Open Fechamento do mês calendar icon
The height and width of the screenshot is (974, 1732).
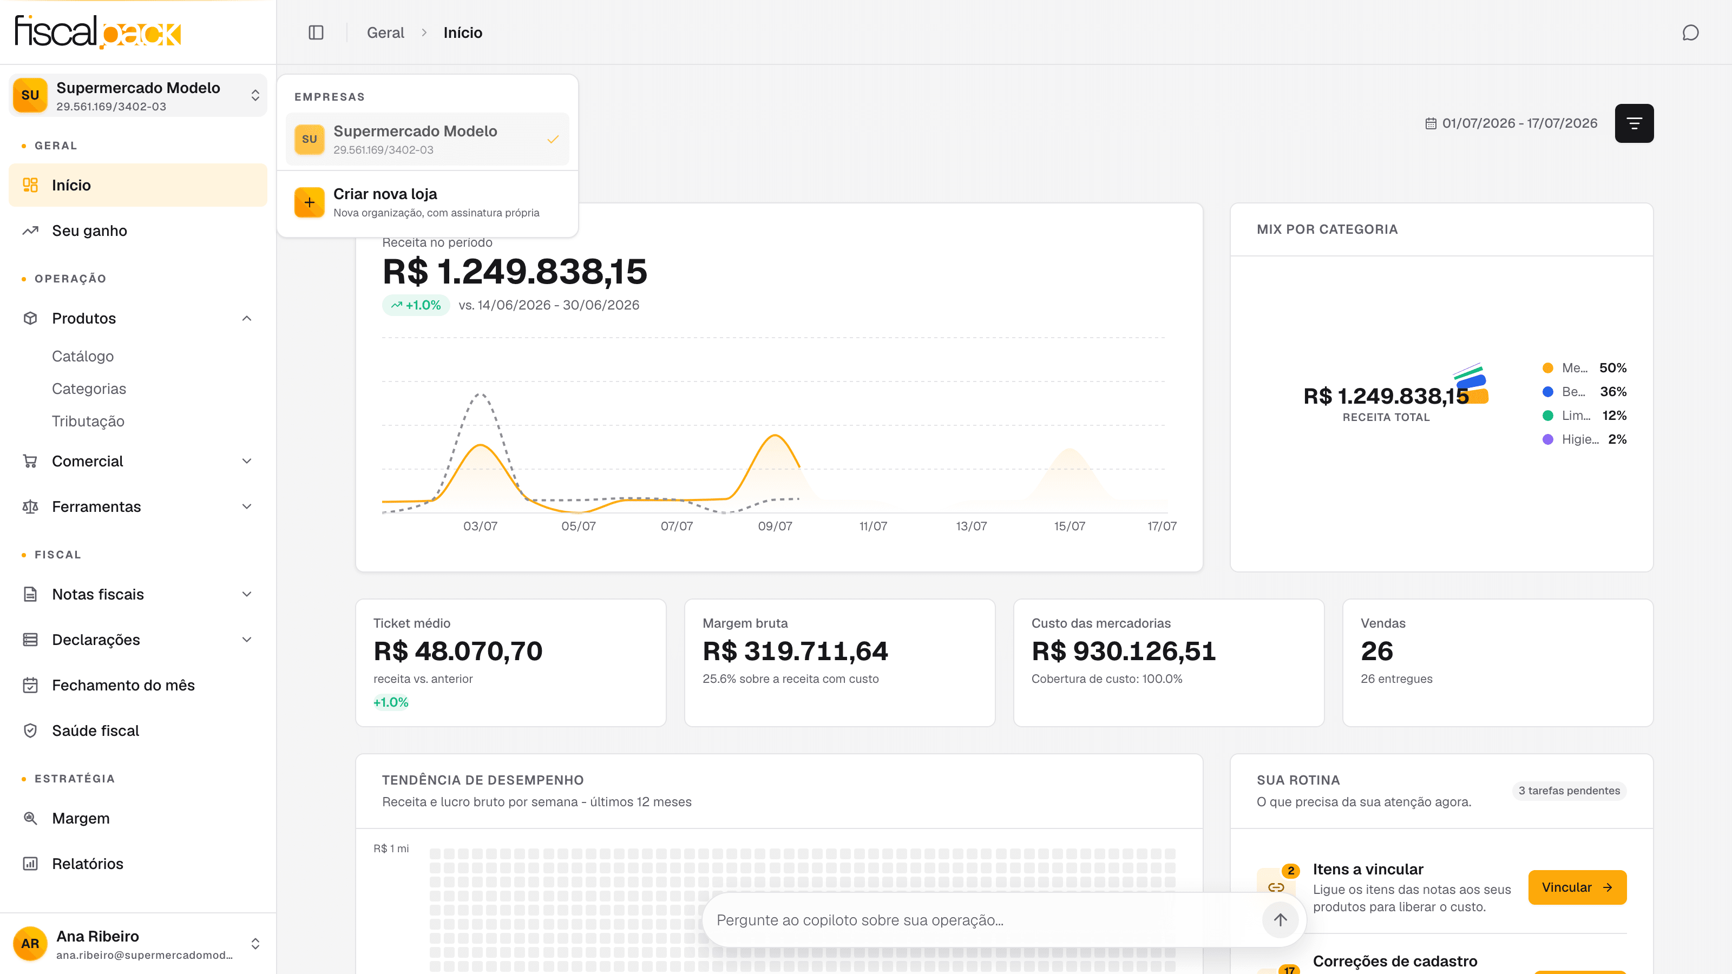(x=30, y=685)
